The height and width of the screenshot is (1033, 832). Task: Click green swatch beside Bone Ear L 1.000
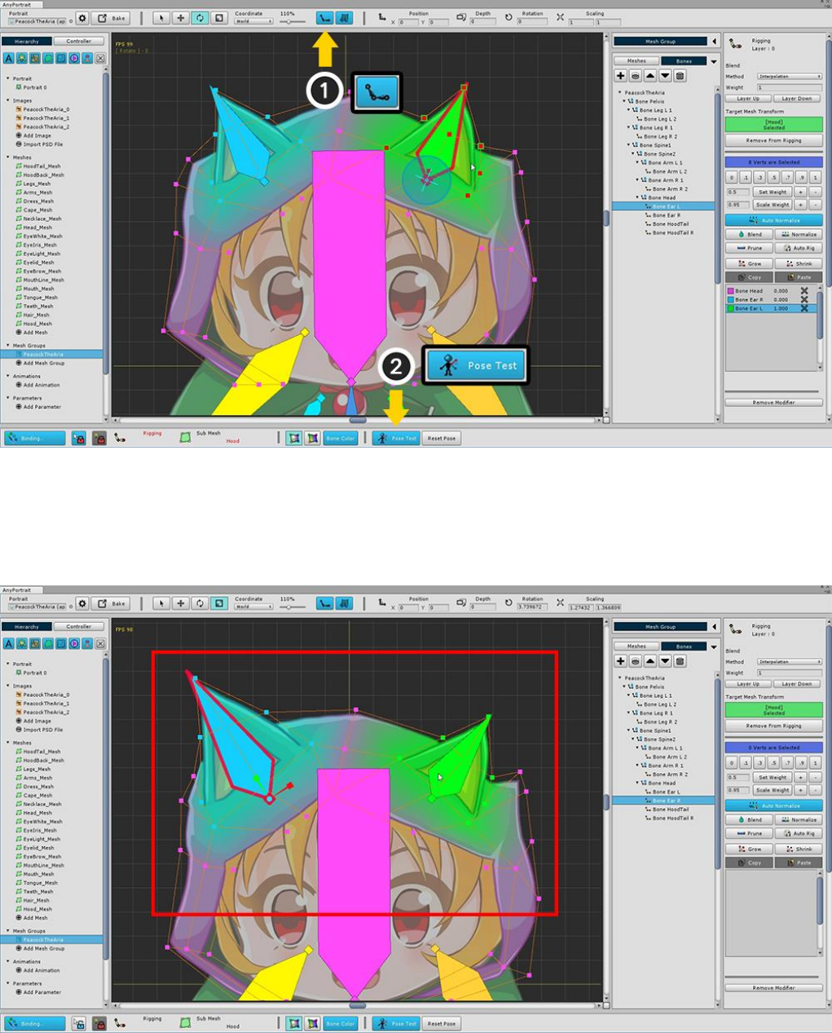[x=730, y=309]
